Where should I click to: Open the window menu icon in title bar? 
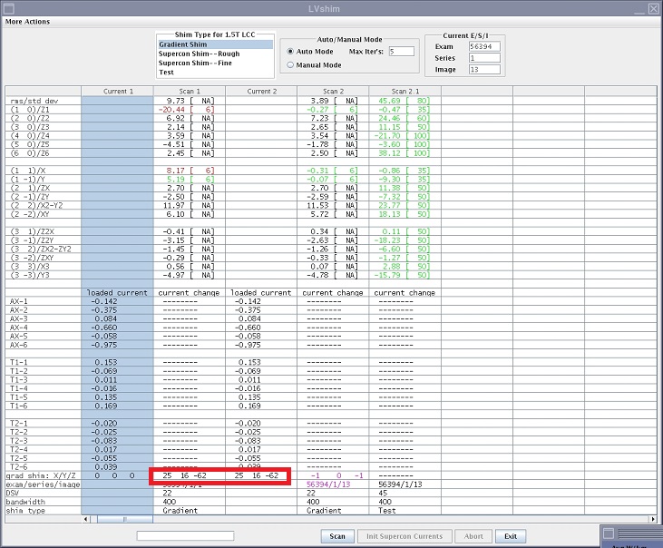pos(7,7)
